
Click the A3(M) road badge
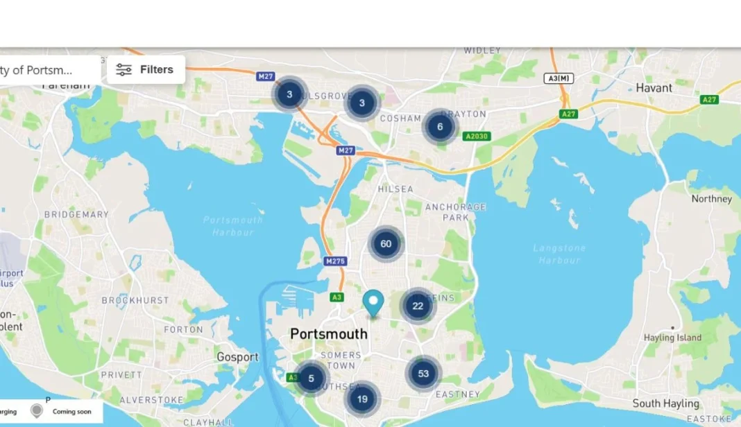click(x=559, y=78)
